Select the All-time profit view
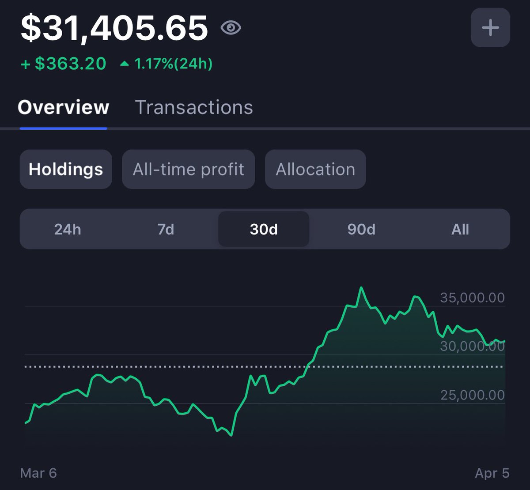 [x=189, y=169]
